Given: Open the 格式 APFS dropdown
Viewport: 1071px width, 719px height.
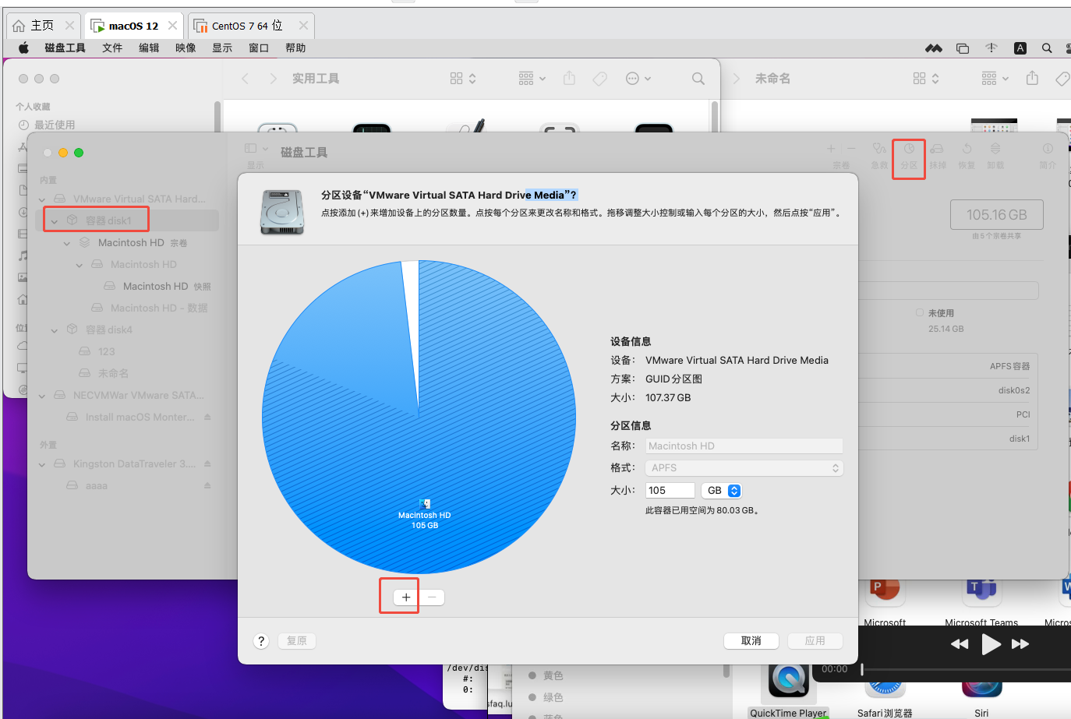Looking at the screenshot, I should click(744, 467).
